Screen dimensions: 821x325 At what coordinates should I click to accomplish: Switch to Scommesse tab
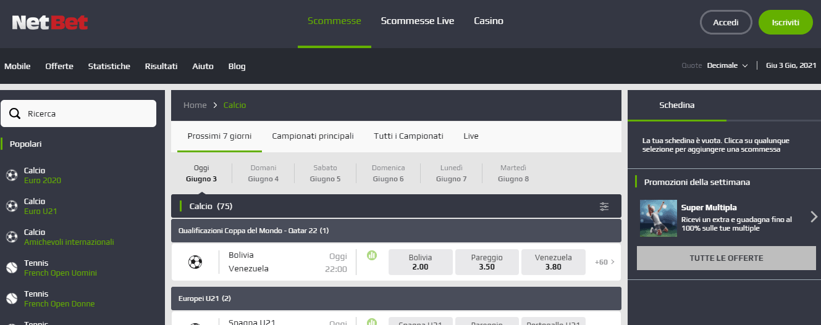pos(334,21)
